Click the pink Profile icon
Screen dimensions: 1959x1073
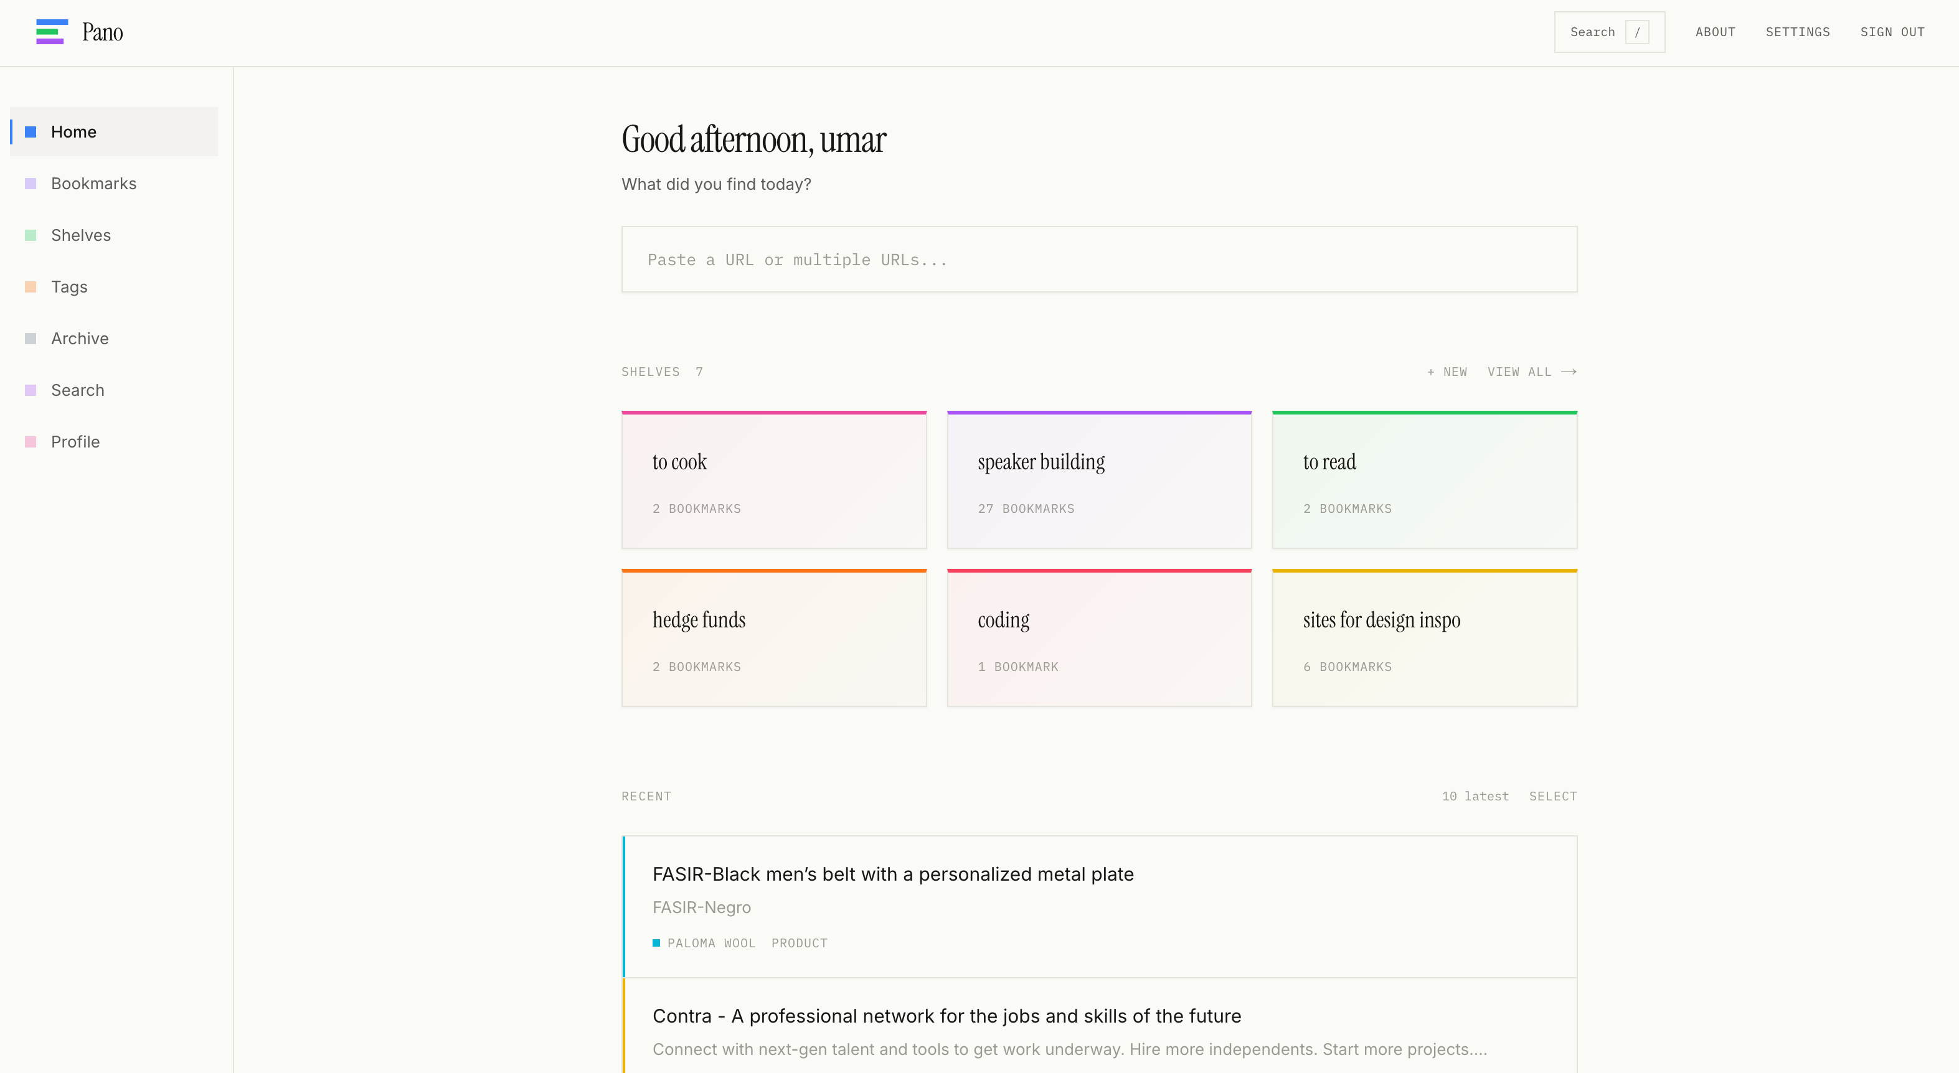click(x=30, y=441)
